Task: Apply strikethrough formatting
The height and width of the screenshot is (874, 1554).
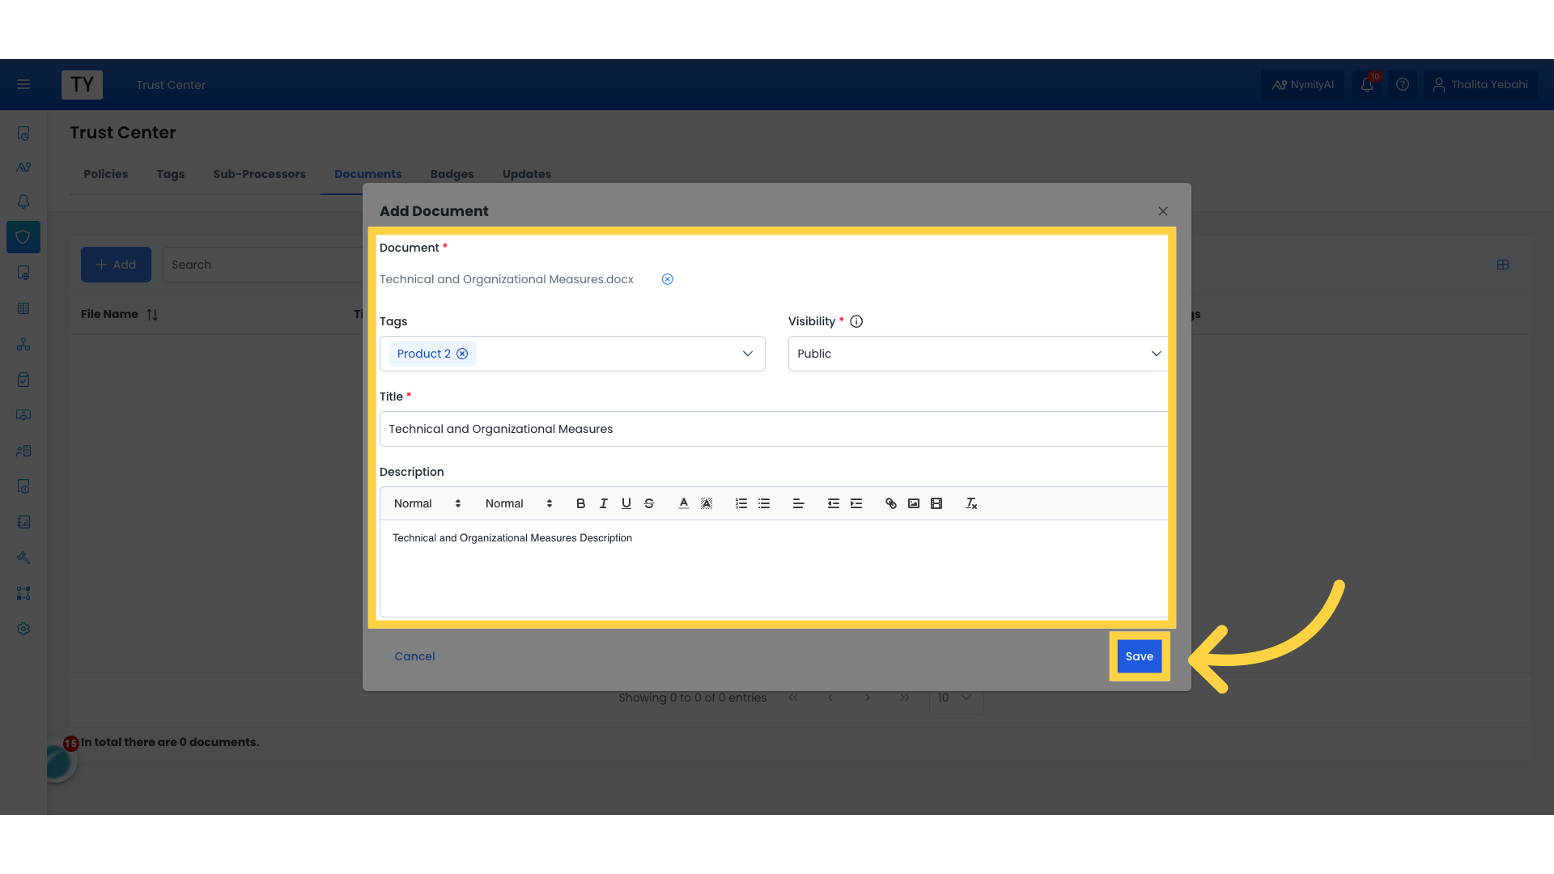Action: click(649, 503)
